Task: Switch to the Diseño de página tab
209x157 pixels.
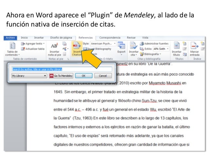Action: tap(61, 38)
